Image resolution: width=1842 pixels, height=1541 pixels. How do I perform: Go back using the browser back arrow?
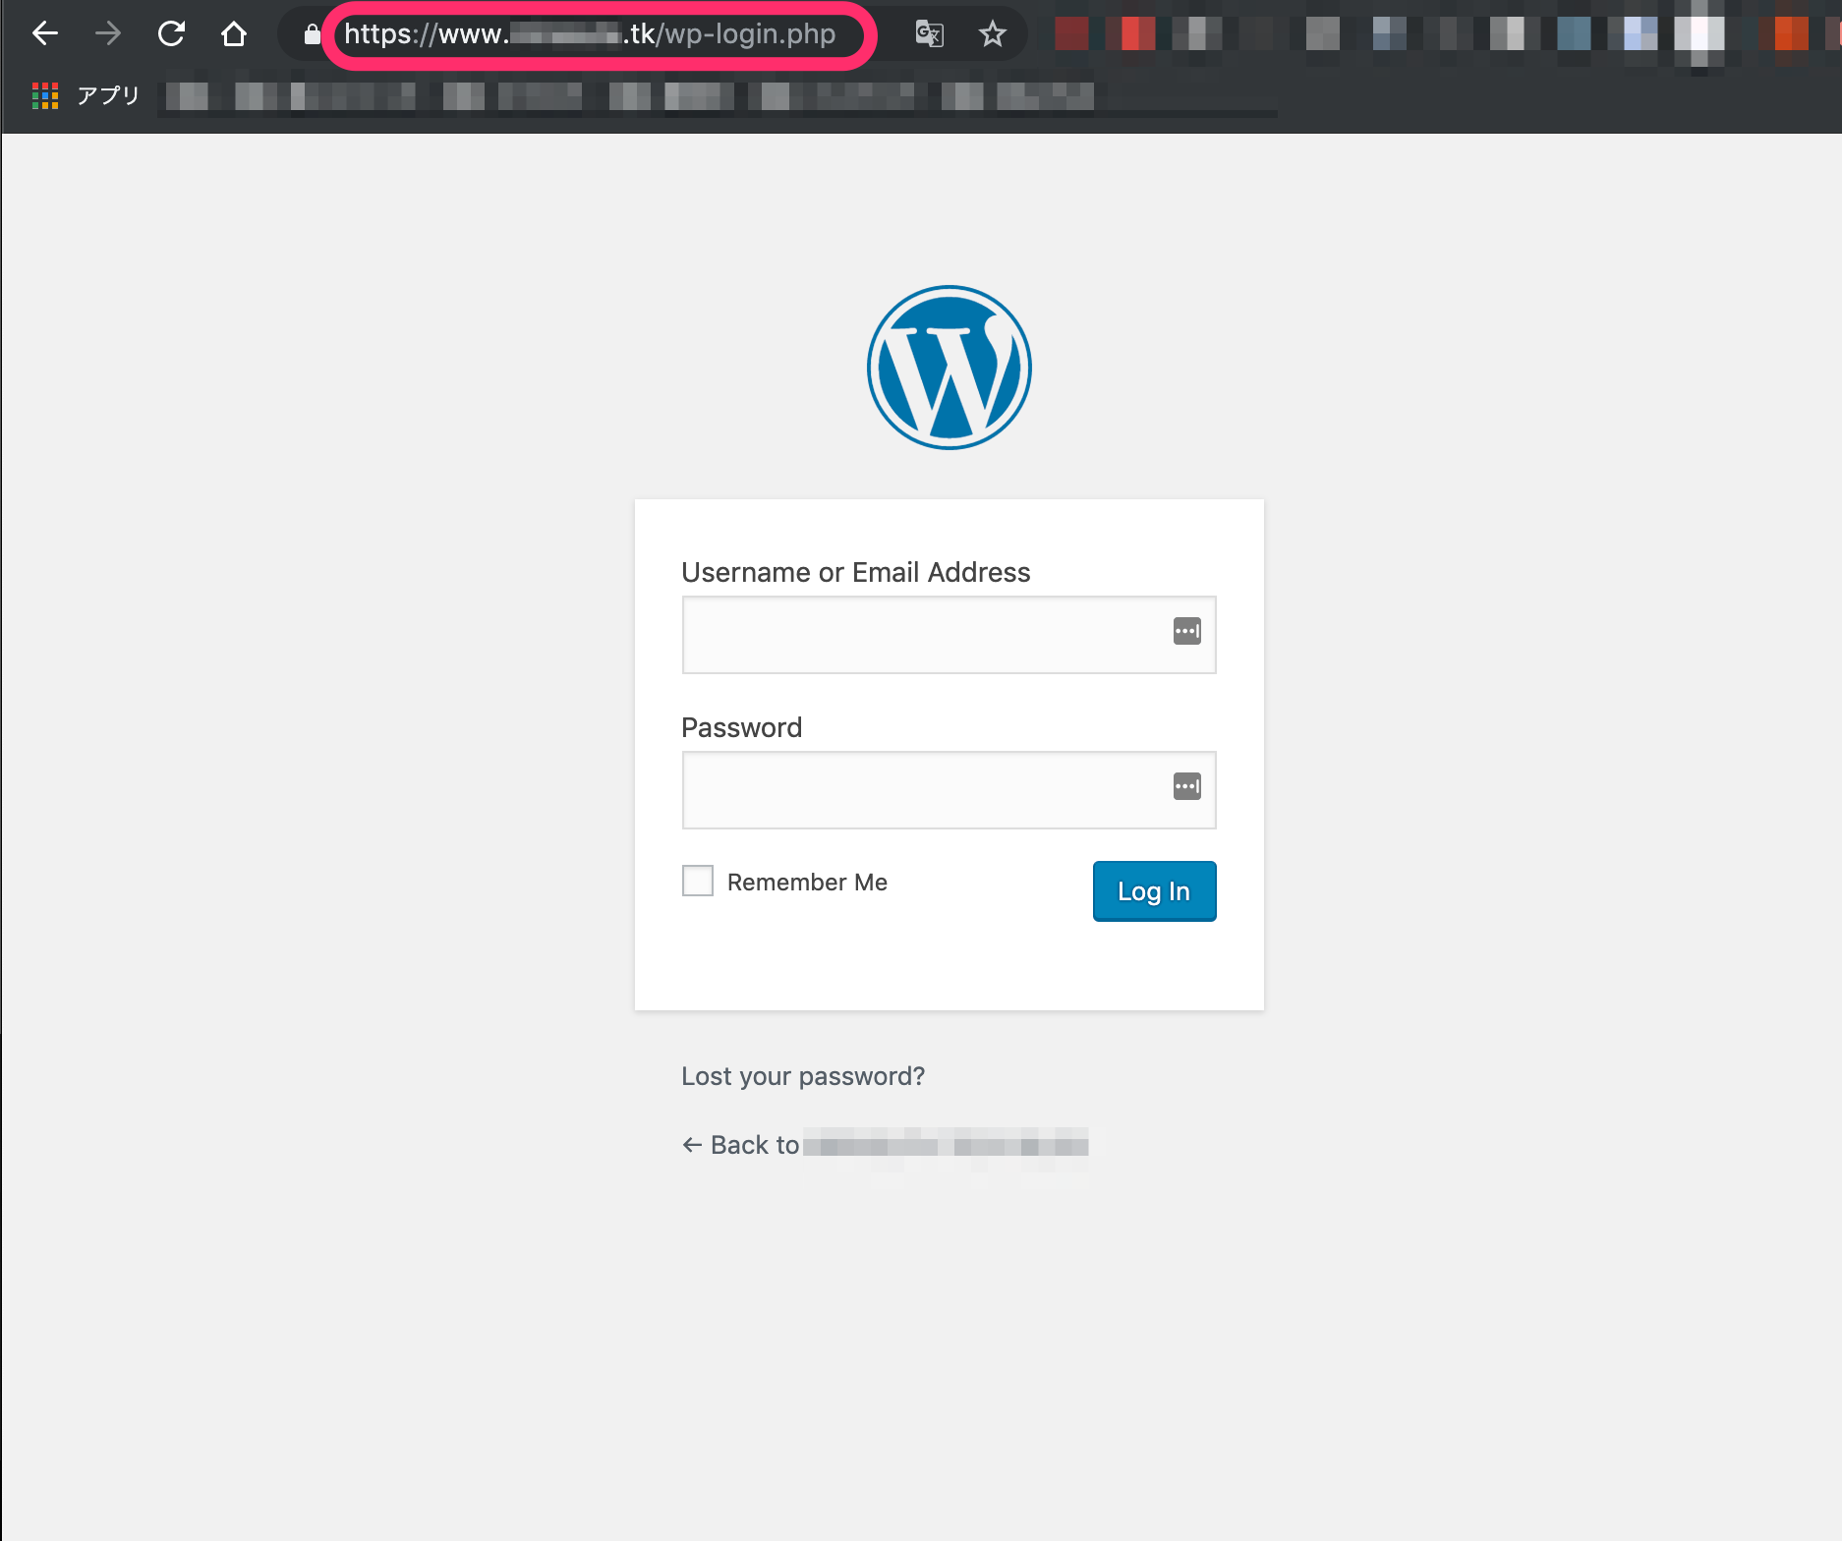click(45, 34)
